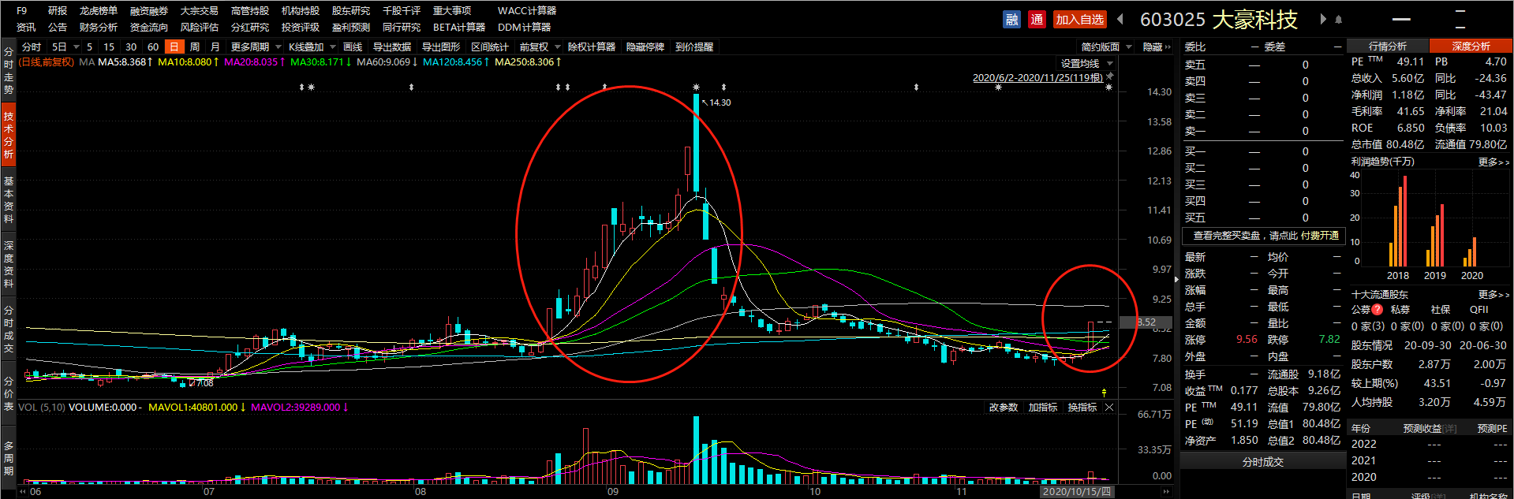Click the alert bell icon beside stock name

click(x=1339, y=20)
